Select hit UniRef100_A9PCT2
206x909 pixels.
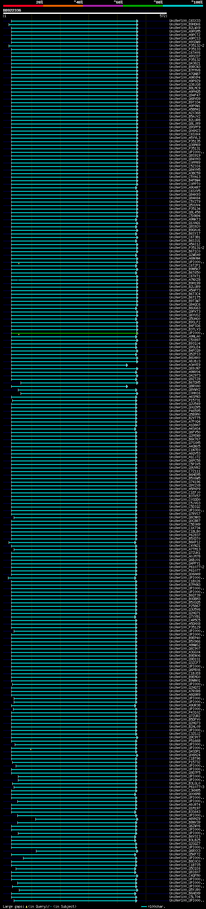pos(184,35)
